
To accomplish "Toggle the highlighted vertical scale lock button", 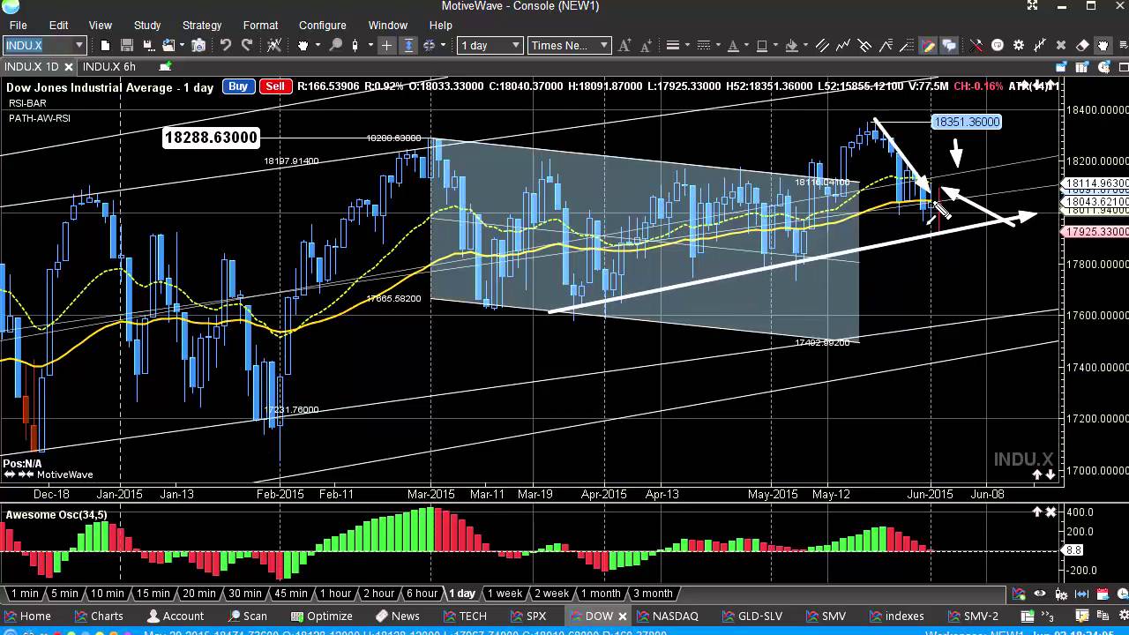I will click(x=408, y=45).
